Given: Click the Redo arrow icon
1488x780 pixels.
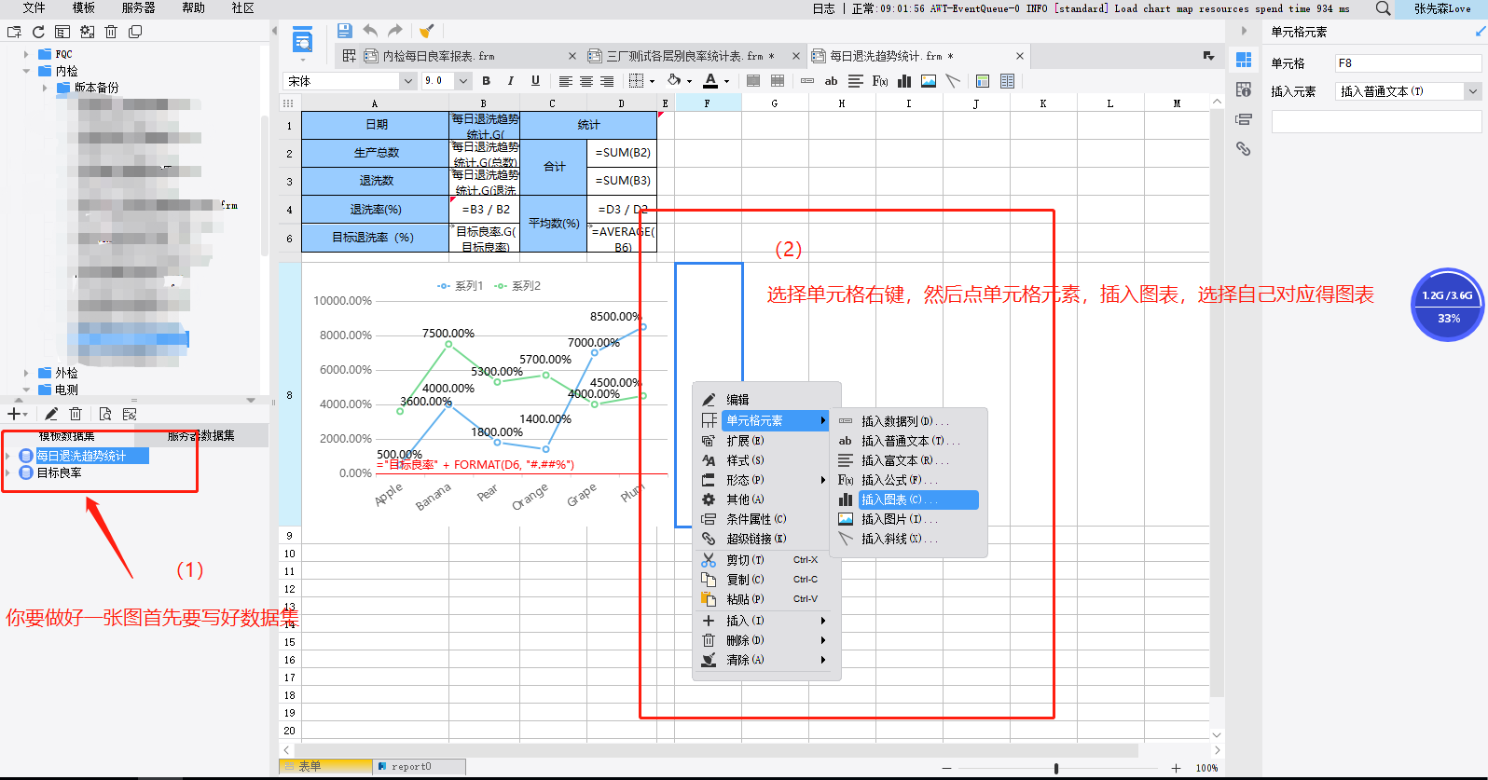Looking at the screenshot, I should (x=395, y=31).
